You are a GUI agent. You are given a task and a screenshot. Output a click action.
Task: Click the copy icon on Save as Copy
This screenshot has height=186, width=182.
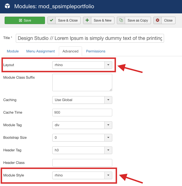(121, 20)
